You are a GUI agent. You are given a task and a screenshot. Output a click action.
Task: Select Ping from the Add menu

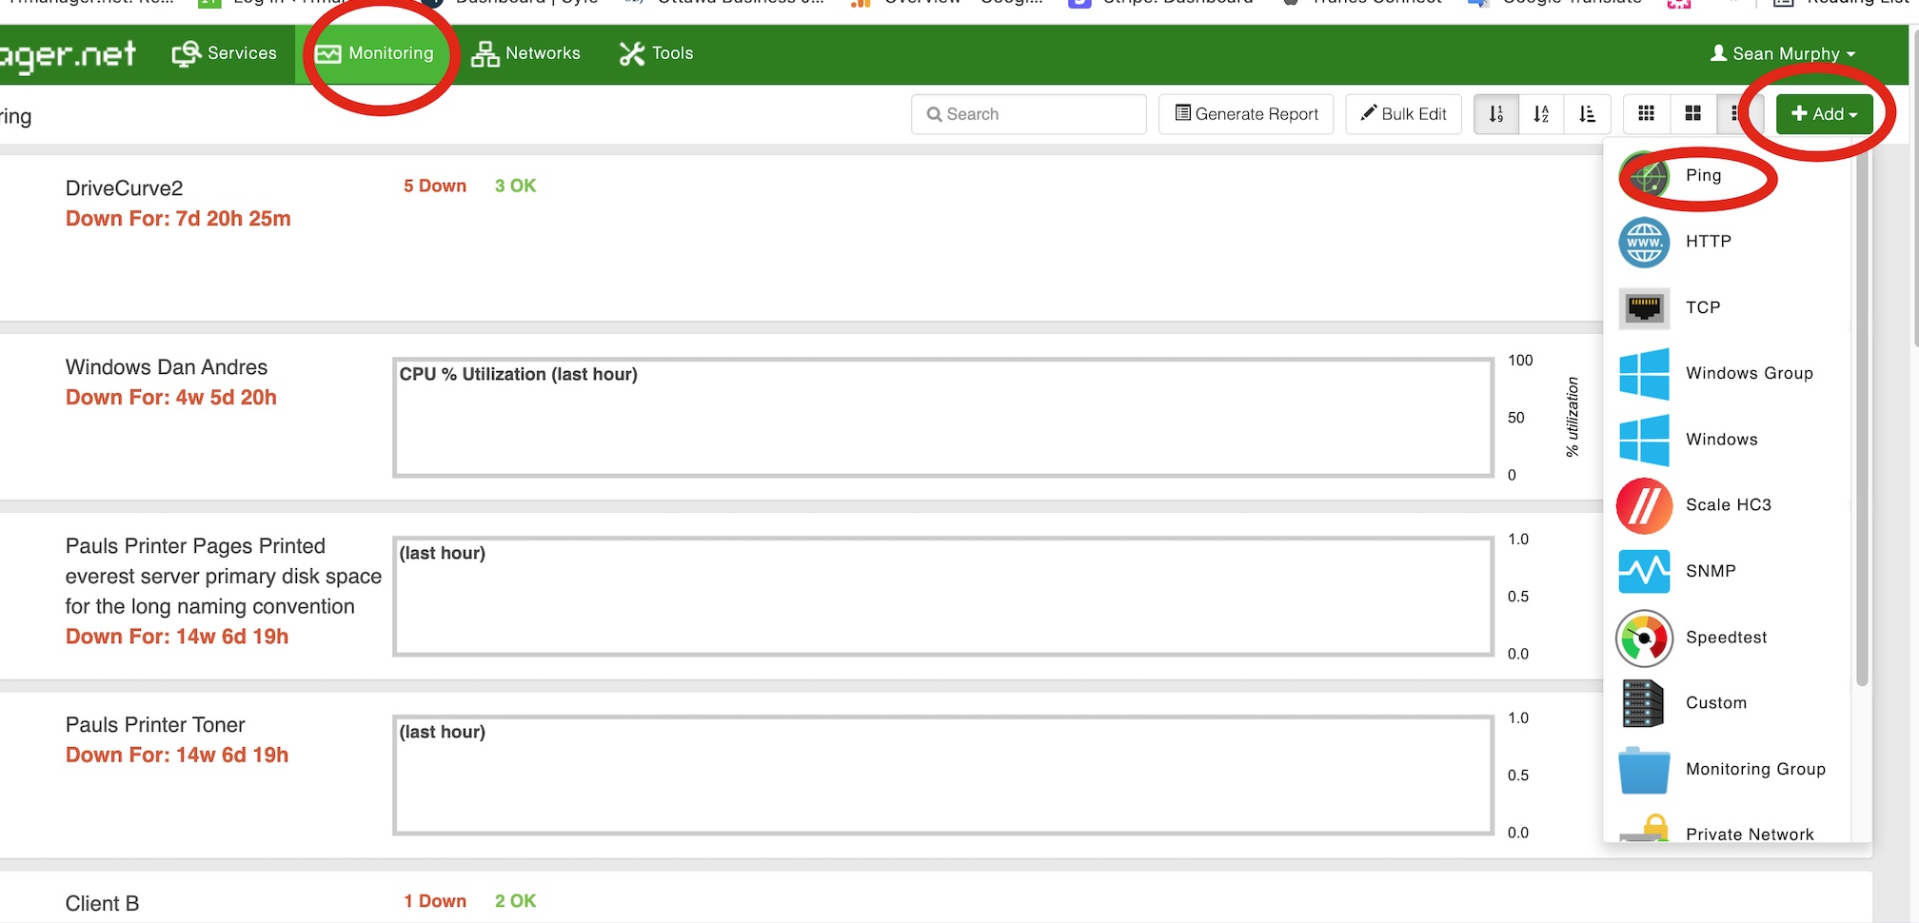click(x=1703, y=175)
